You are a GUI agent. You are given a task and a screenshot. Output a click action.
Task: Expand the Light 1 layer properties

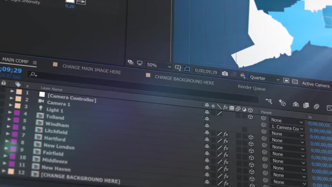pos(11,105)
